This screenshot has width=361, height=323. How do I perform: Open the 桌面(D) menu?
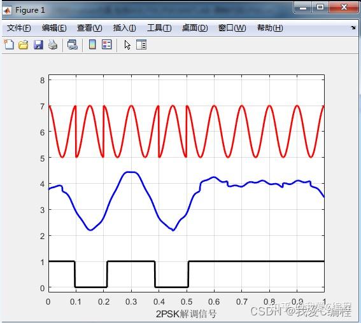195,28
